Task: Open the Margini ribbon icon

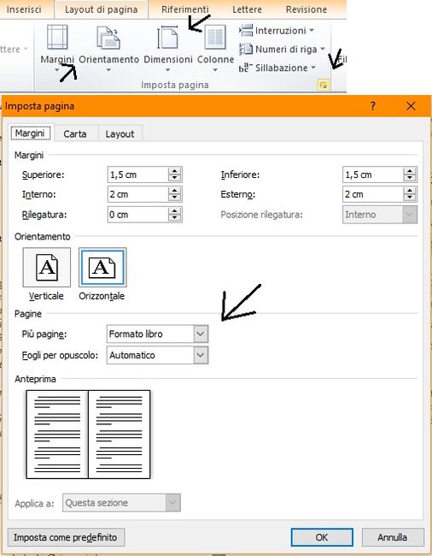Action: (x=57, y=37)
